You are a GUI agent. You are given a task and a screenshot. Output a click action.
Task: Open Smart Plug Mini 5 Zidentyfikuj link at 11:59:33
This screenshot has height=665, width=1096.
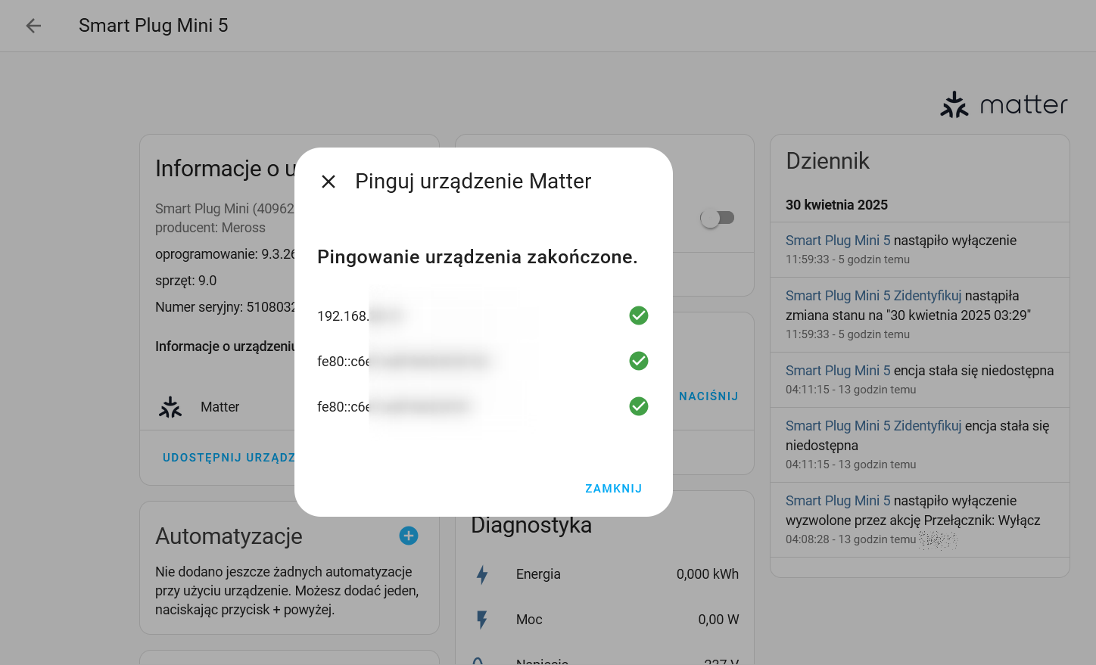[873, 296]
